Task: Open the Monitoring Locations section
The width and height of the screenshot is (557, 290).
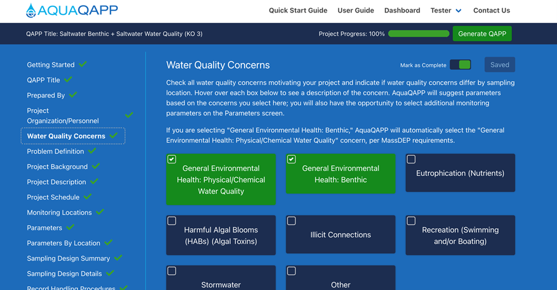Action: click(x=59, y=213)
